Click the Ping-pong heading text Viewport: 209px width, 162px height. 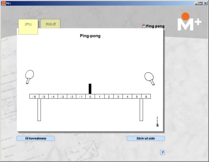(90, 36)
